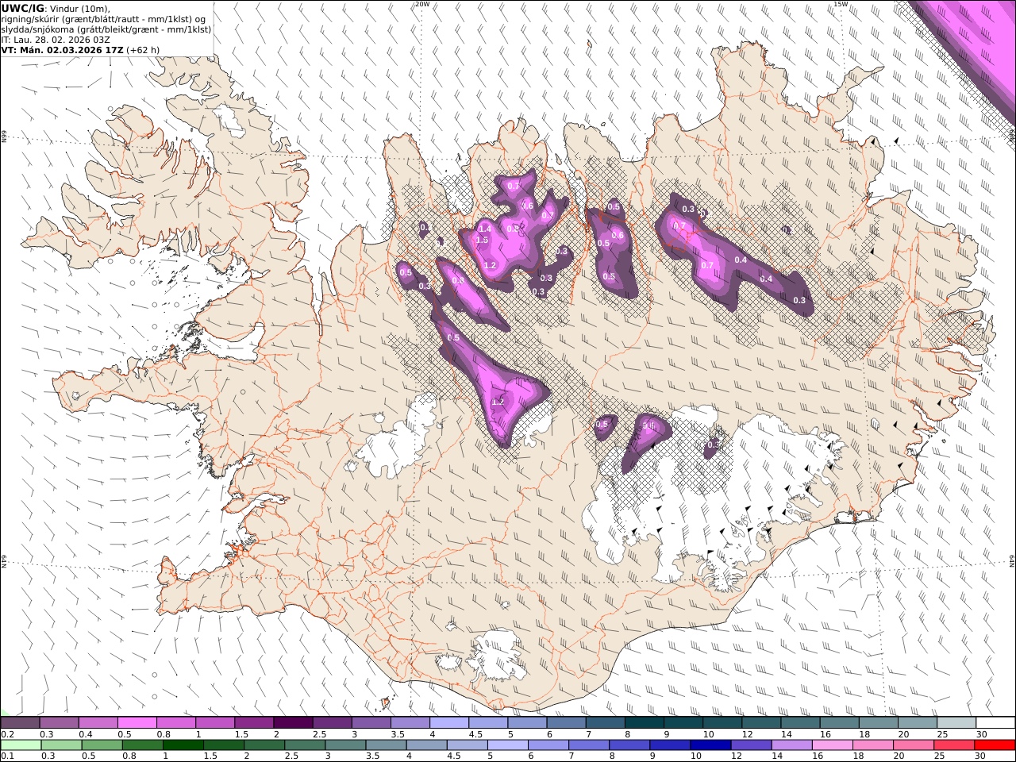
Task: Click the '1.5' snowfall value on the map
Action: [x=481, y=240]
